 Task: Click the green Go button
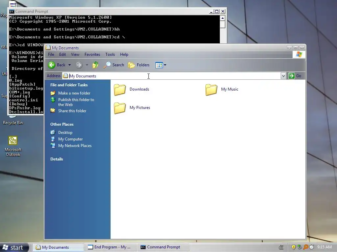295,76
